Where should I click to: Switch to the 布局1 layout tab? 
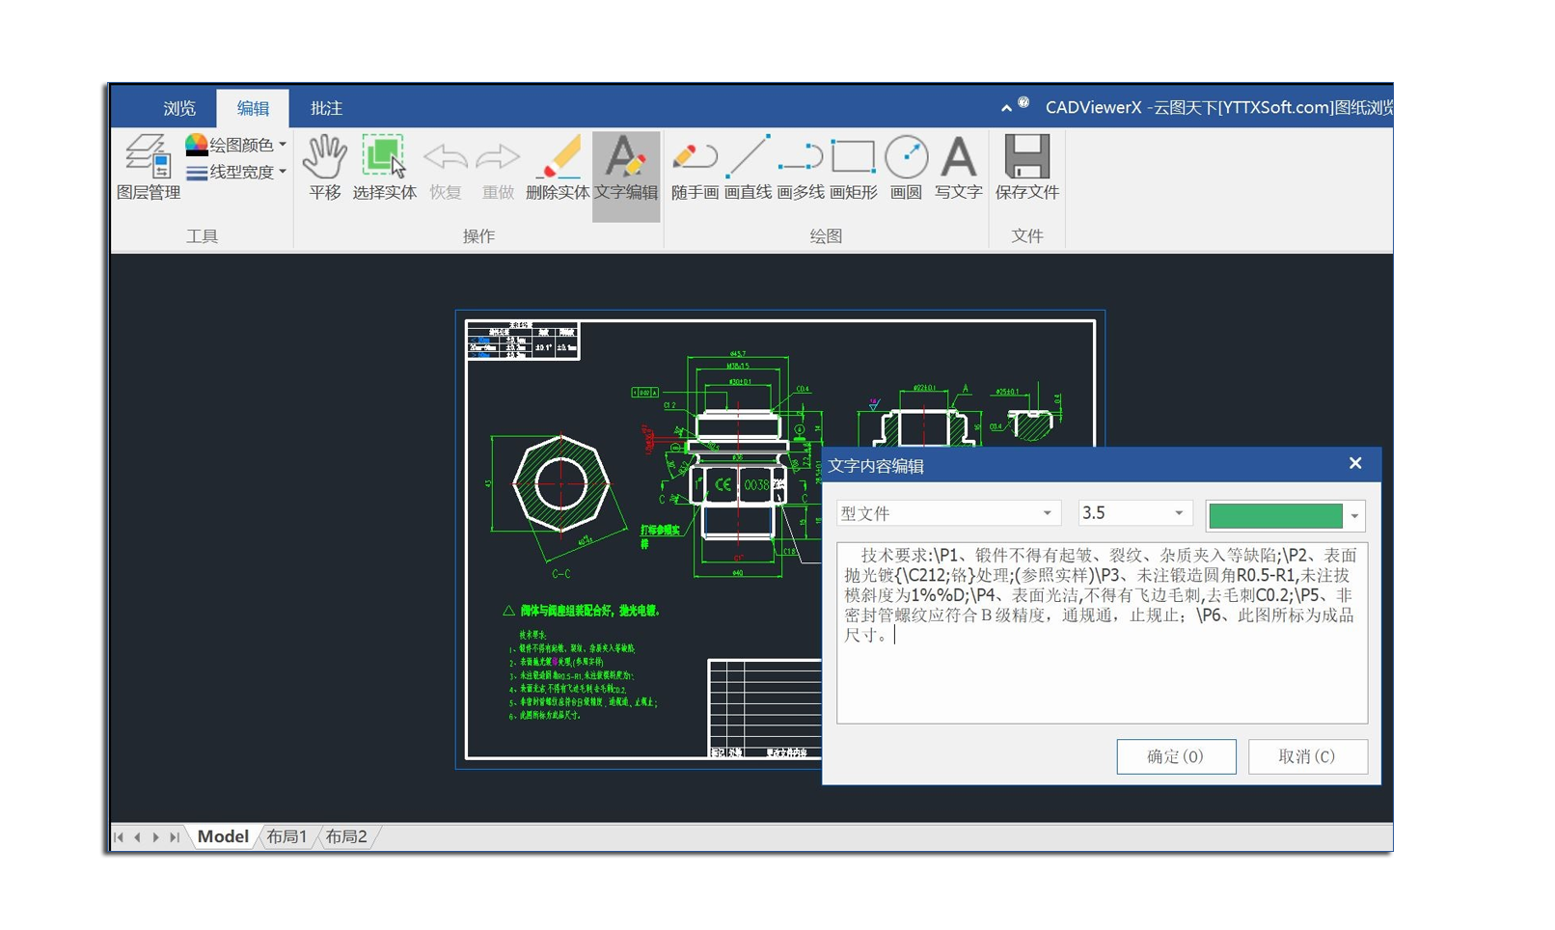286,836
